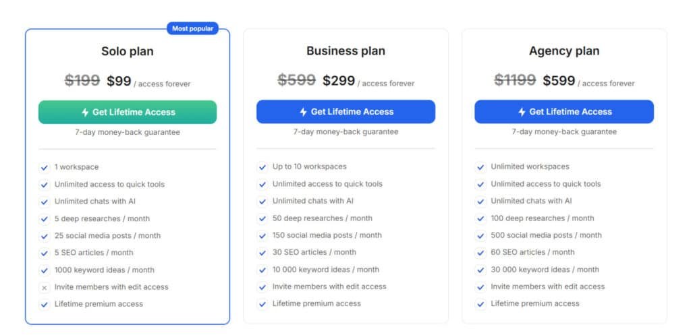Click the Most popular badge

coord(192,28)
